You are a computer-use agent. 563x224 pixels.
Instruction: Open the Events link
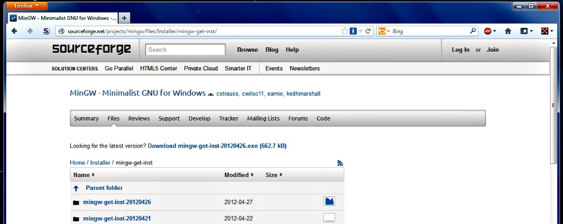pos(274,68)
